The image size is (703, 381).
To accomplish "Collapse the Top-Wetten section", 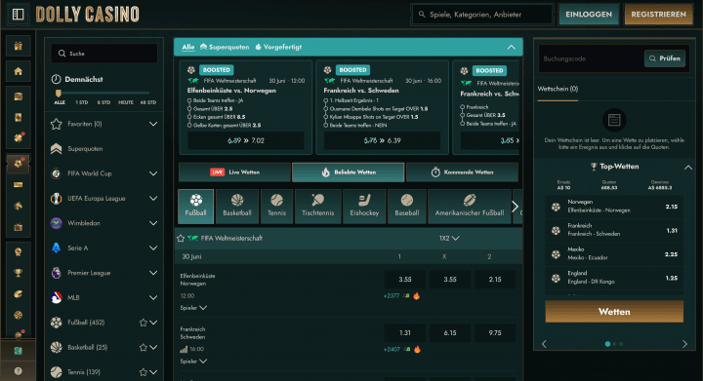I will pyautogui.click(x=687, y=168).
